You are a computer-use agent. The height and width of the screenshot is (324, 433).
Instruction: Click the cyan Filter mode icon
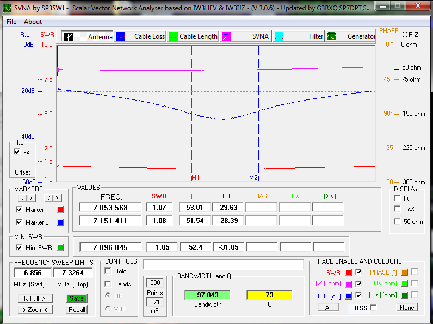[279, 36]
